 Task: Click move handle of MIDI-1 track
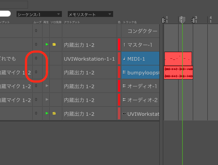(x=36, y=58)
